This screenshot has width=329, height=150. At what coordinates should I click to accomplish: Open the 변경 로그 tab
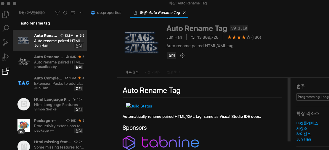click(x=173, y=72)
